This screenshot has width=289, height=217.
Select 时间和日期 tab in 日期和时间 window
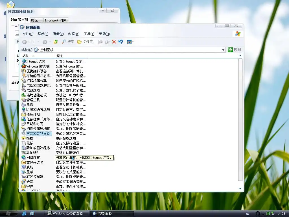pyautogui.click(x=19, y=20)
